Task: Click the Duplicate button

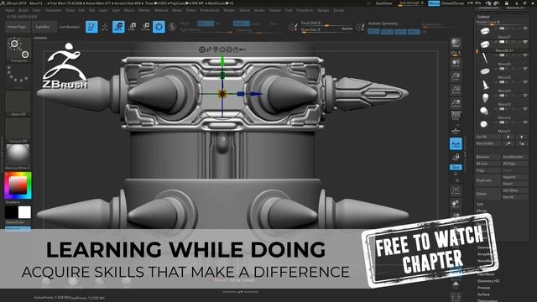Action: (487, 180)
